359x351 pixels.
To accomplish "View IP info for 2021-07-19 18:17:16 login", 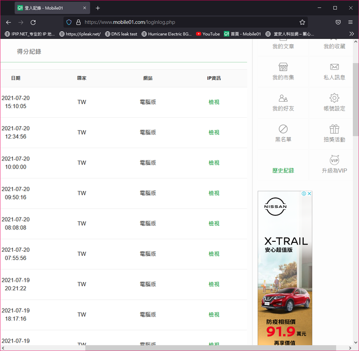I will pyautogui.click(x=214, y=315).
